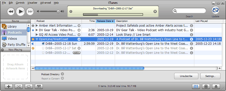The image size is (226, 91).
Task: Click the arrow link next to Amber Alert Information
Action: [79, 26]
